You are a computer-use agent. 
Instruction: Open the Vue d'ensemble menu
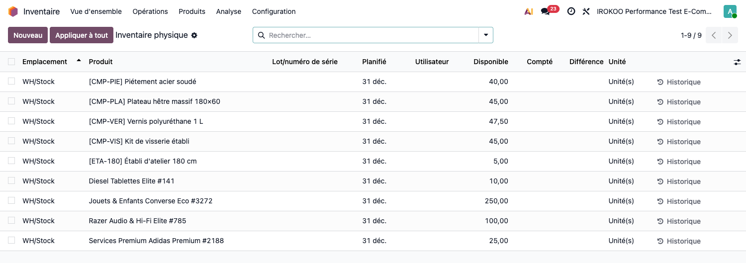pyautogui.click(x=96, y=11)
